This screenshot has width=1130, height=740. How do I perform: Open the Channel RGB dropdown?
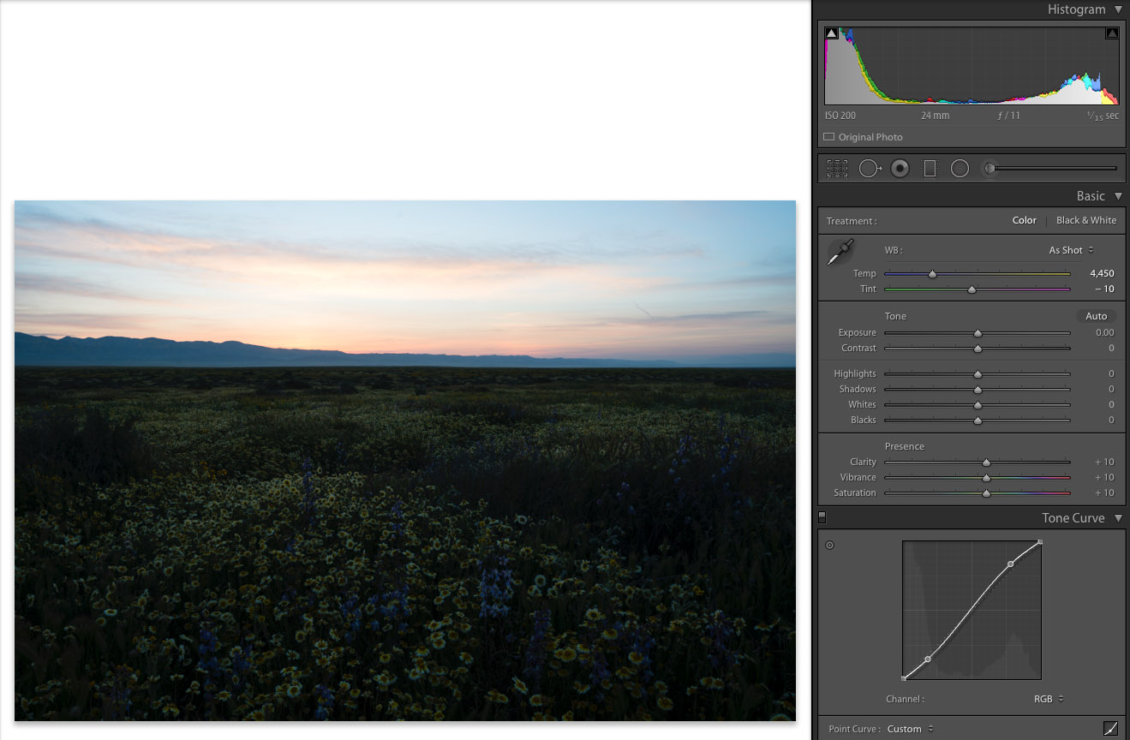point(1049,699)
